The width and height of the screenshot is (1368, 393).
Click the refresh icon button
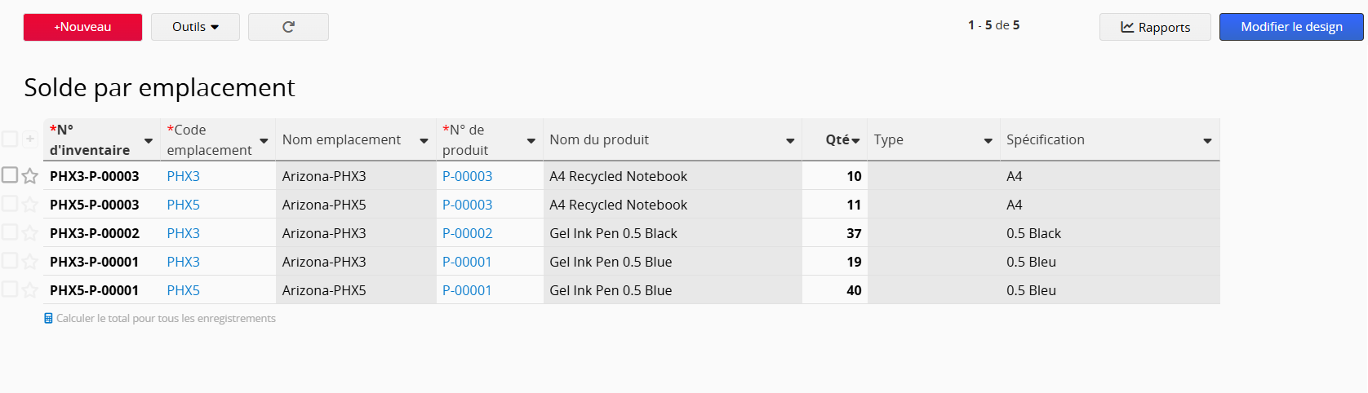pyautogui.click(x=288, y=27)
